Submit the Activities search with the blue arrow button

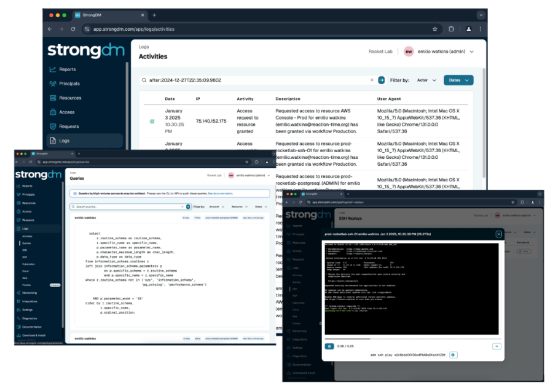381,80
